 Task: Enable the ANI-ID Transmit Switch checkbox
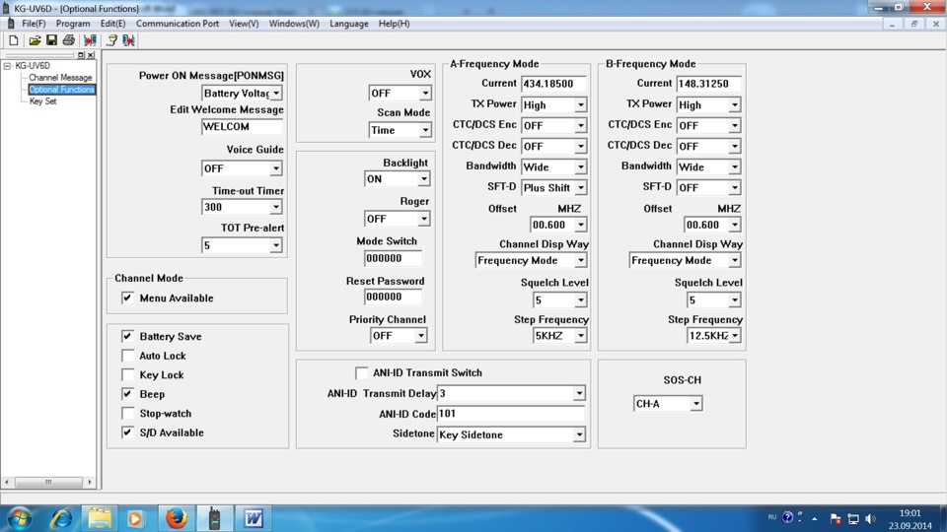[x=361, y=372]
